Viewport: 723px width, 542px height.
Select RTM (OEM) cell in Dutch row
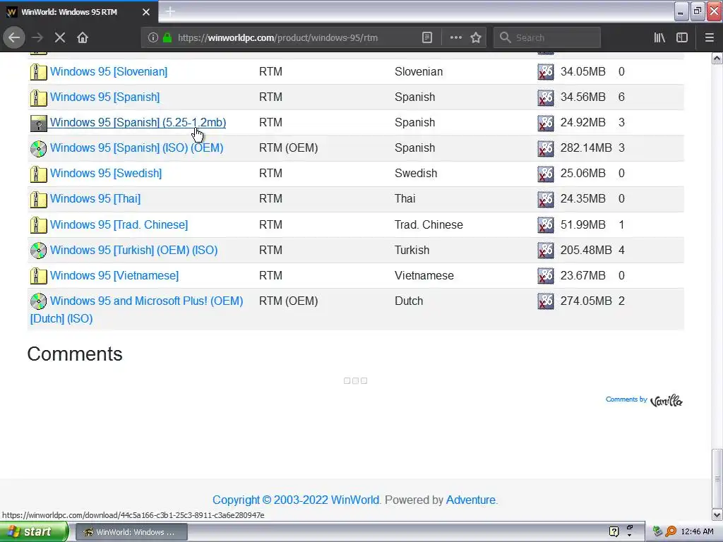(289, 301)
